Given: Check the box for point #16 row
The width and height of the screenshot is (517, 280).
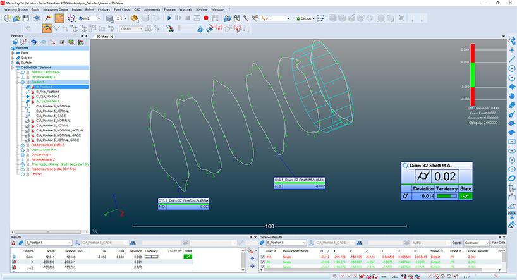Looking at the screenshot, I should pyautogui.click(x=263, y=257).
